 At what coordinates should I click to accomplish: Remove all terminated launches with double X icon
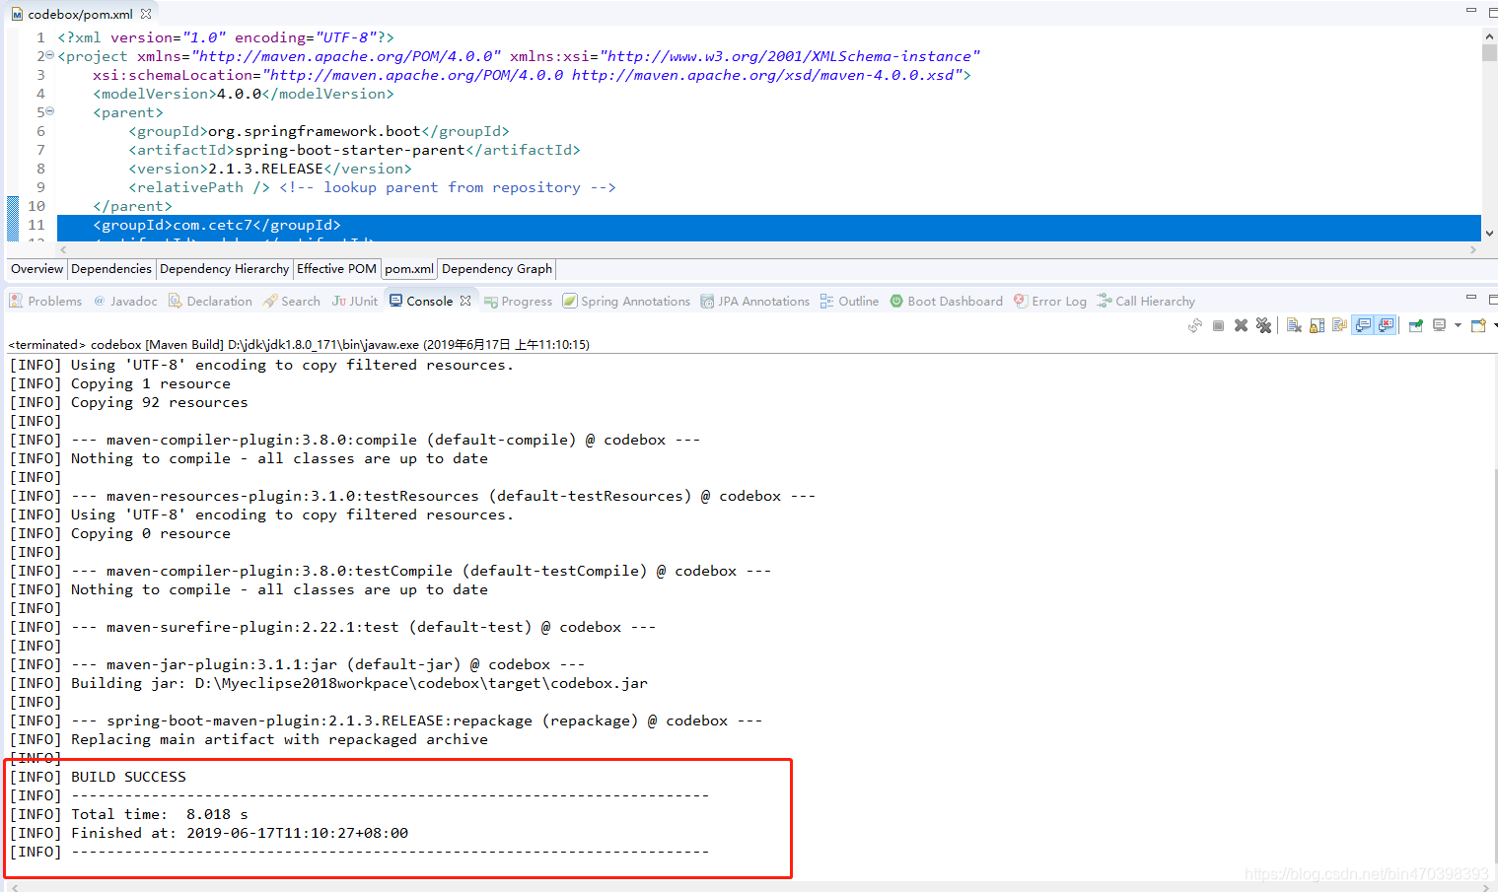tap(1263, 324)
